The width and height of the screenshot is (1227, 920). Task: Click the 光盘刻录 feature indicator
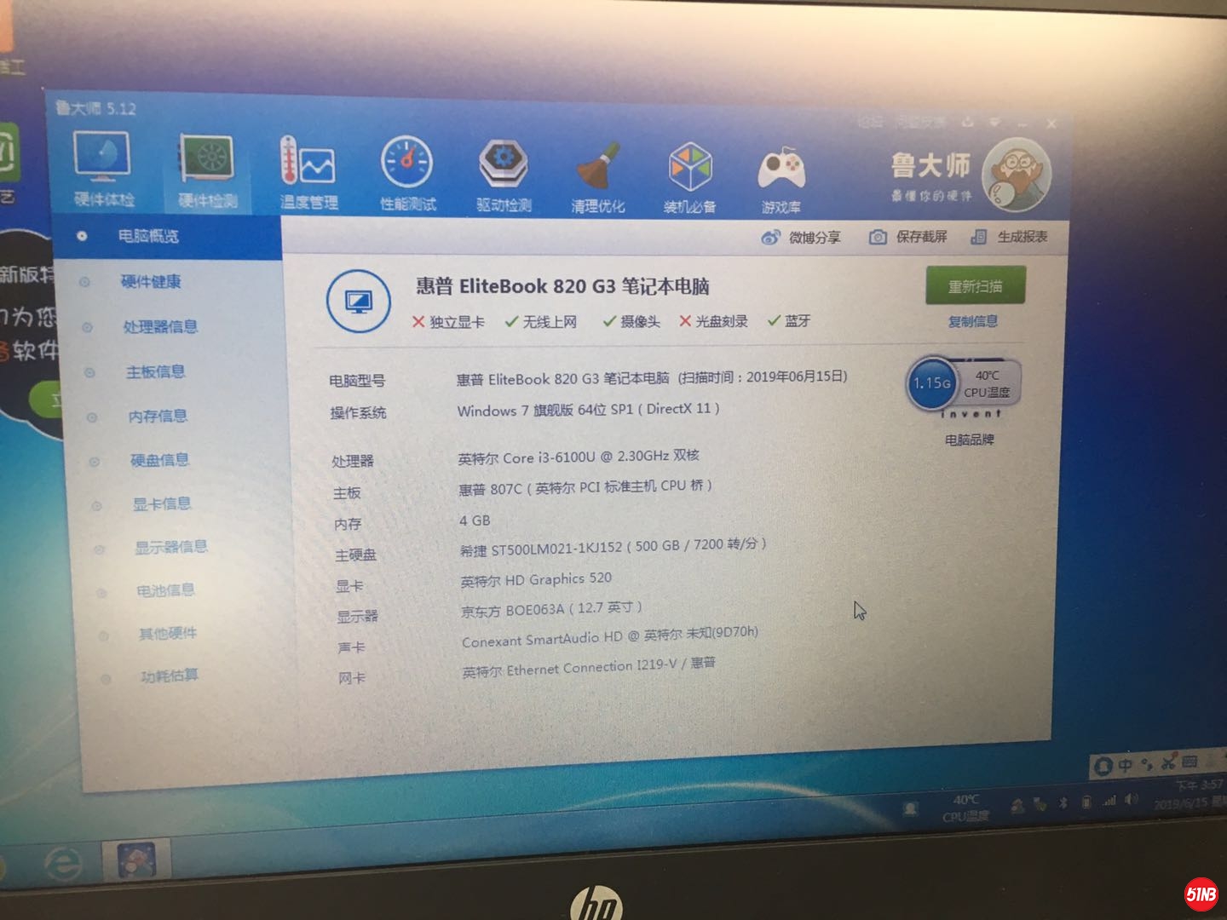[713, 320]
